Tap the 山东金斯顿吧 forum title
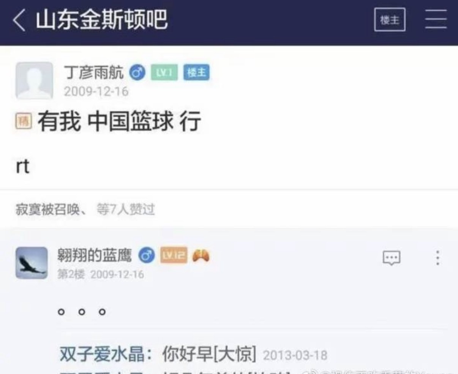Screen dimensions: 458x374 101,20
